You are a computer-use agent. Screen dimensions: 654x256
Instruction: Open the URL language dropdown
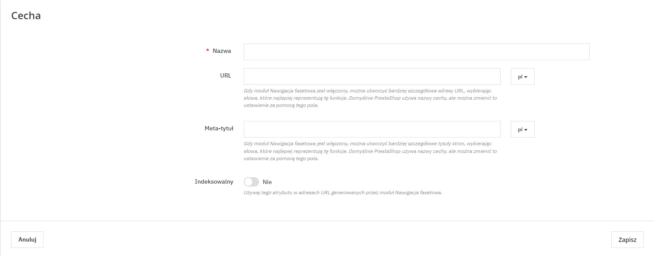click(x=522, y=77)
